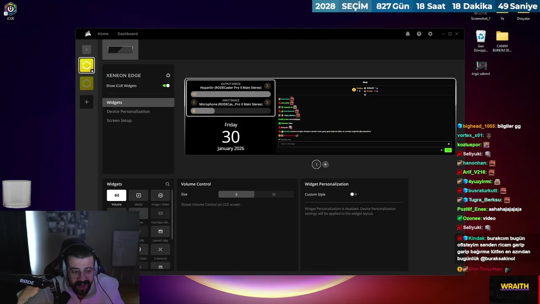Open the Home tab
Viewport: 540px width, 304px height.
tap(103, 34)
